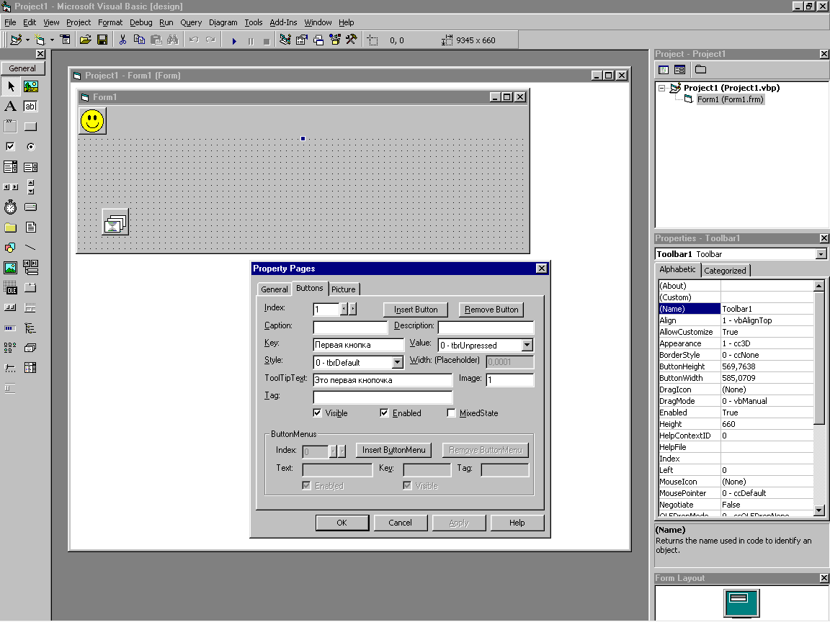The width and height of the screenshot is (830, 622).
Task: Click the ToolTipText input field
Action: coord(383,380)
